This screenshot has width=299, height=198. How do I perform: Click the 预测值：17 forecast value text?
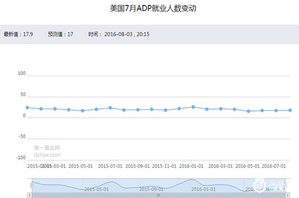click(x=60, y=34)
